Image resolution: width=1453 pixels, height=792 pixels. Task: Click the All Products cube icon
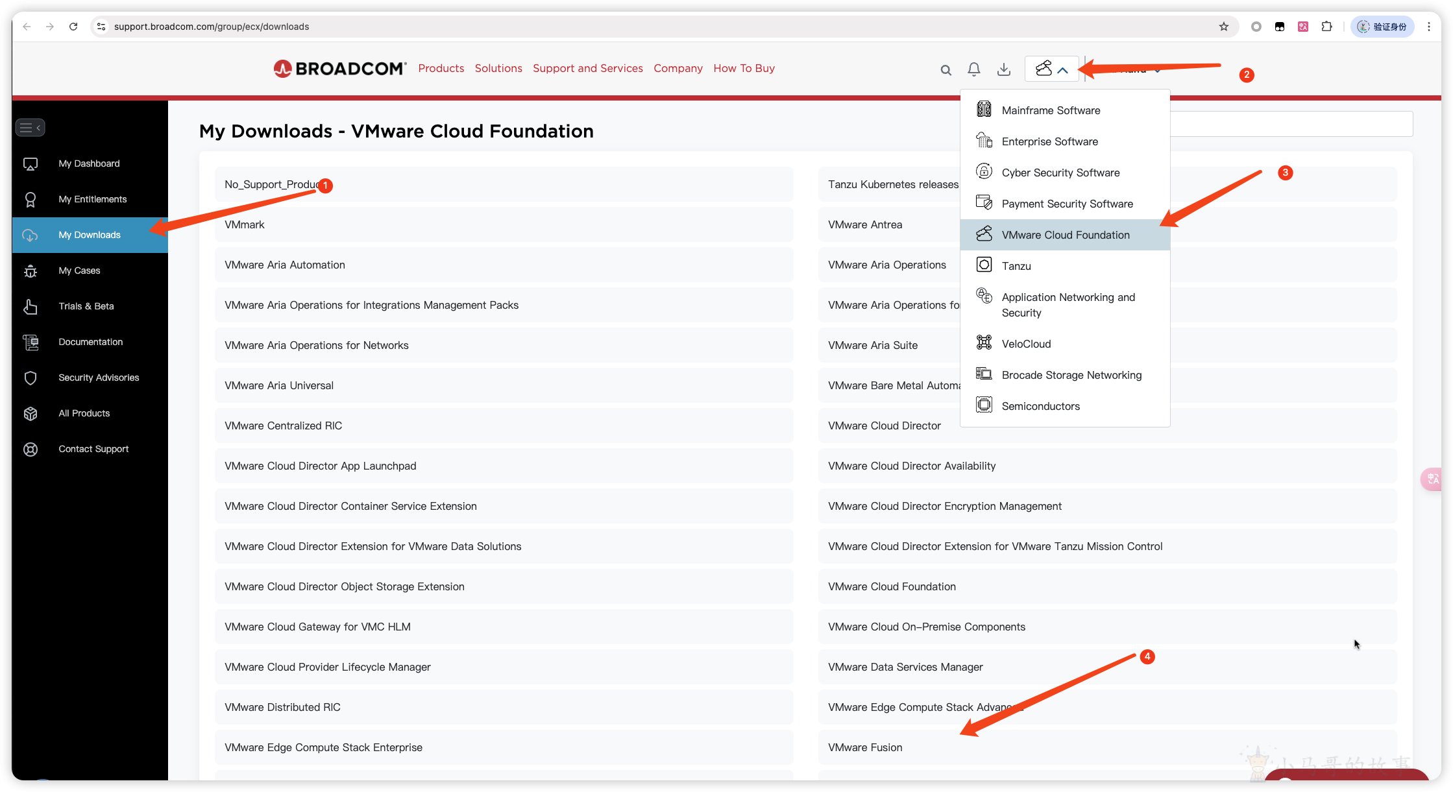[x=31, y=414]
